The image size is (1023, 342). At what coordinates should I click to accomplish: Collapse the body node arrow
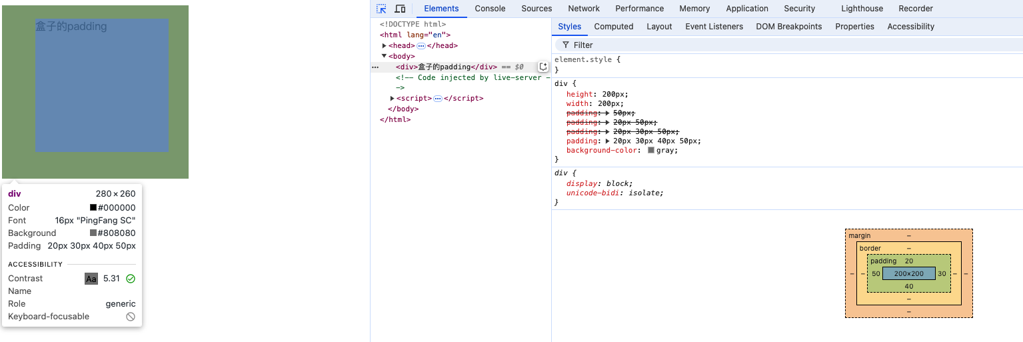(385, 56)
